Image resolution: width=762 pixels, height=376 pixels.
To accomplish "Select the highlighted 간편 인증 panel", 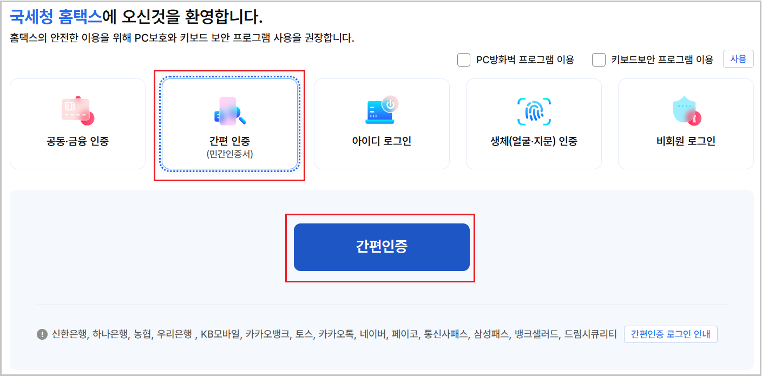I will (229, 123).
